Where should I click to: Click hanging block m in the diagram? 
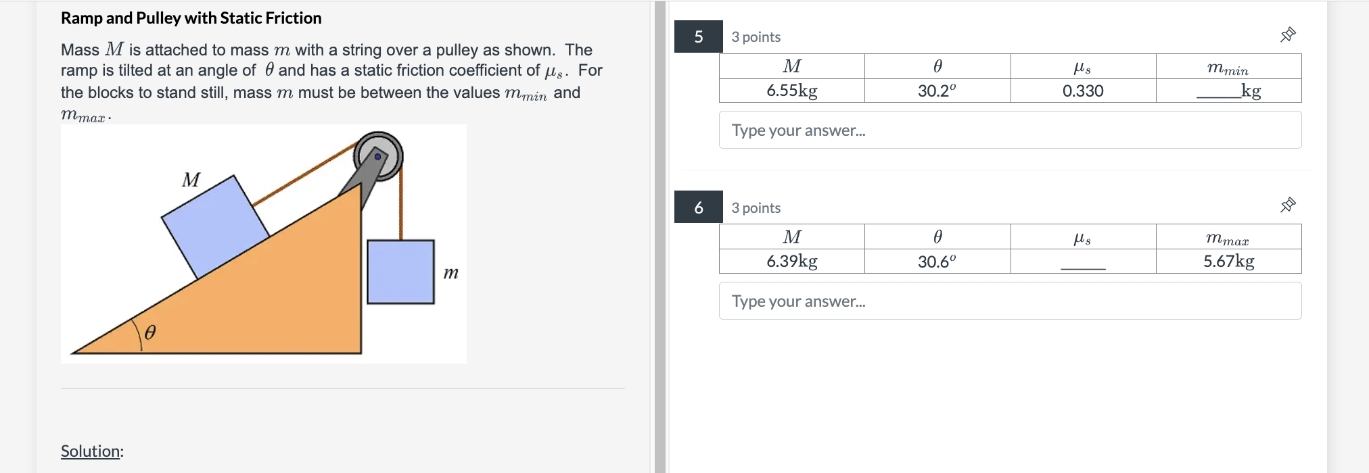(400, 272)
